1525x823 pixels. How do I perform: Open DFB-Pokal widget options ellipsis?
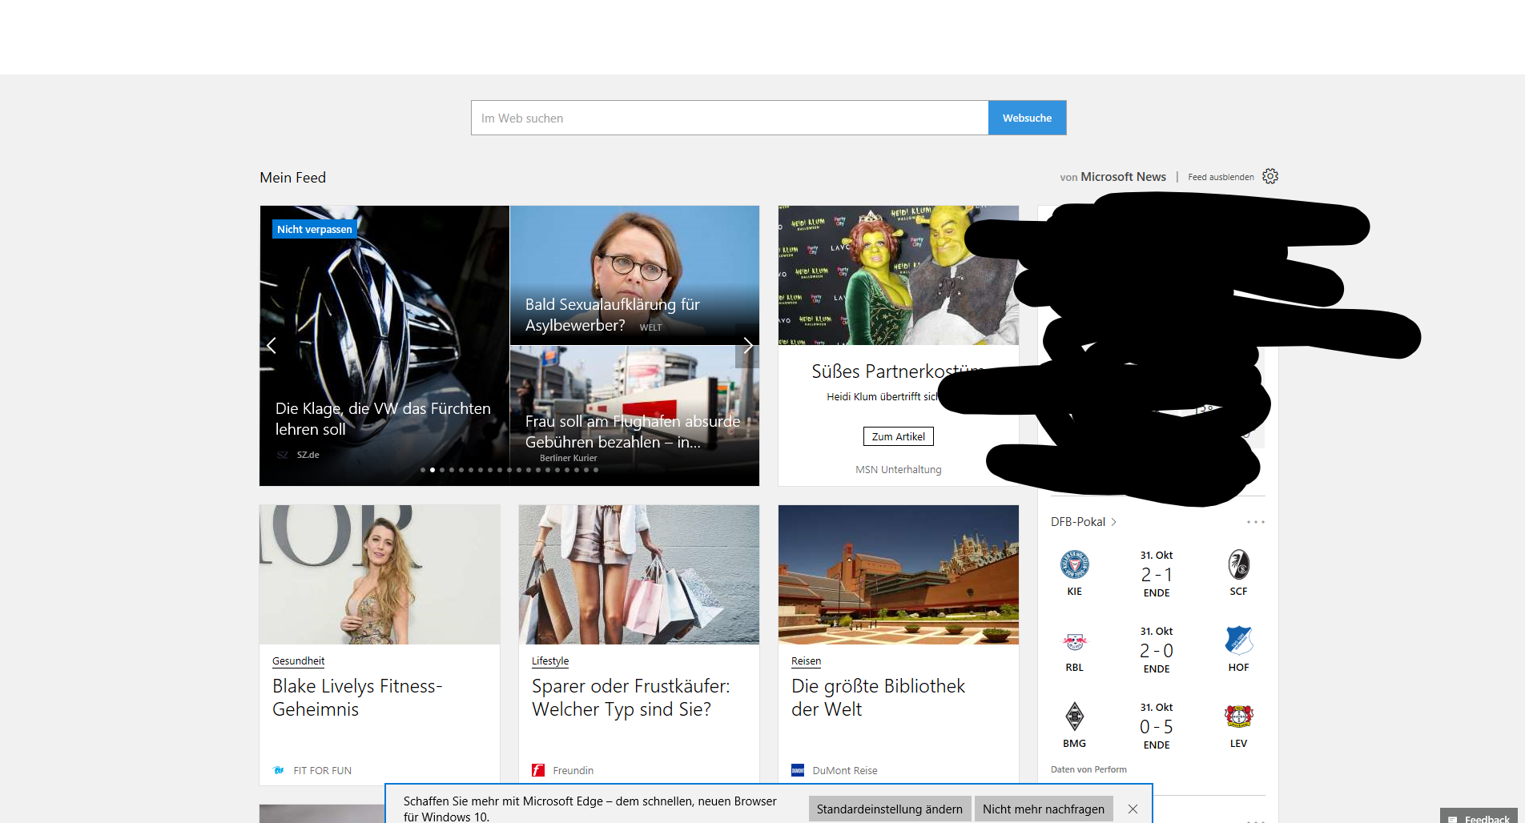pos(1255,522)
